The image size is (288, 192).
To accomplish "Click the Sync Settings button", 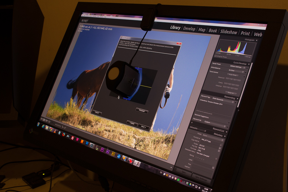I will pyautogui.click(x=201, y=178).
